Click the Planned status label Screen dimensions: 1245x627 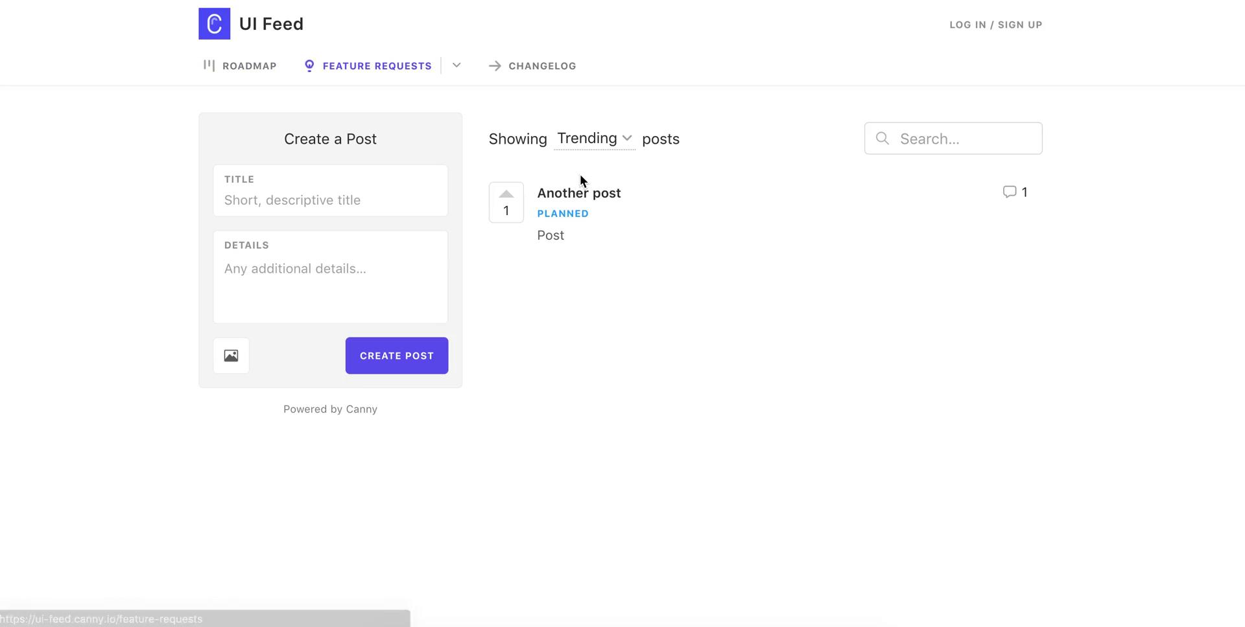click(x=562, y=214)
